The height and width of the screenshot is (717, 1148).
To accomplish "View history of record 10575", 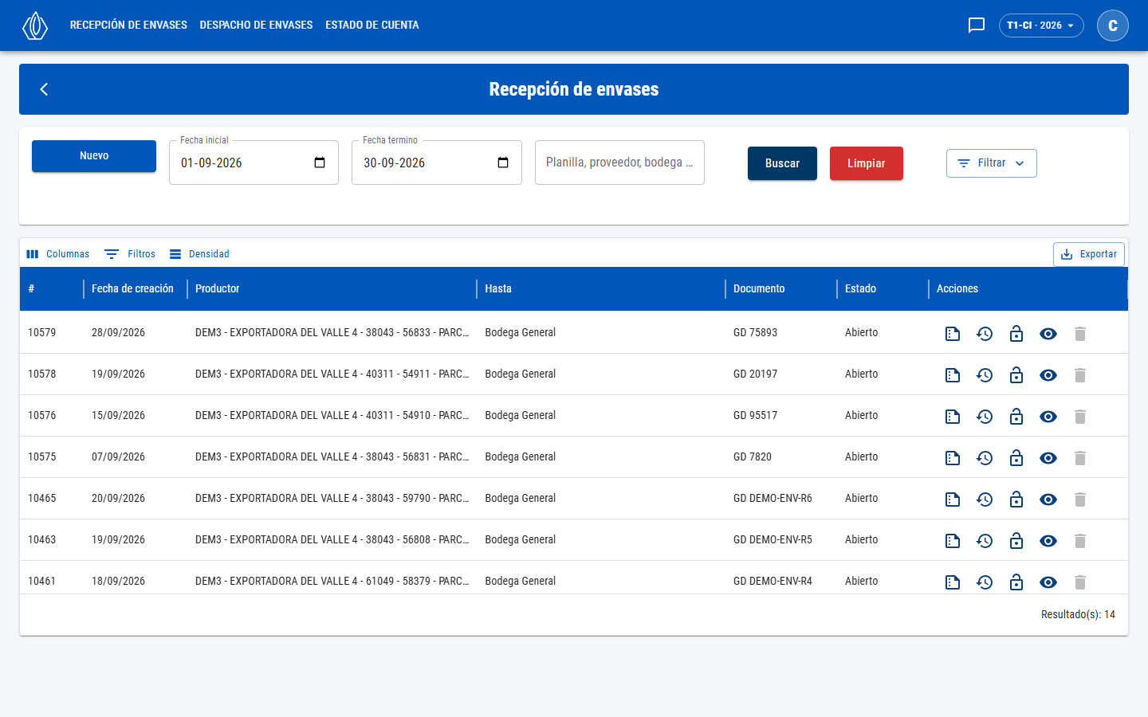I will pyautogui.click(x=985, y=458).
